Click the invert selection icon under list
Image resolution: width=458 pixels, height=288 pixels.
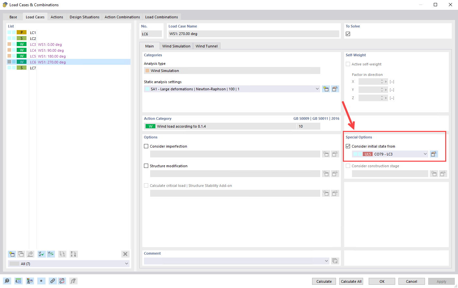51,254
